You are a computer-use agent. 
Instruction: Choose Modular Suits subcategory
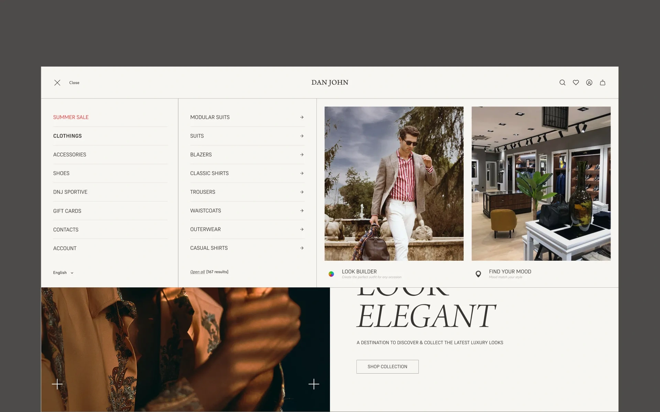click(x=210, y=117)
